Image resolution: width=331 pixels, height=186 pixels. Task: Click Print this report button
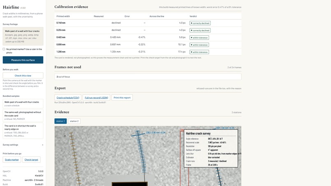(x=122, y=98)
